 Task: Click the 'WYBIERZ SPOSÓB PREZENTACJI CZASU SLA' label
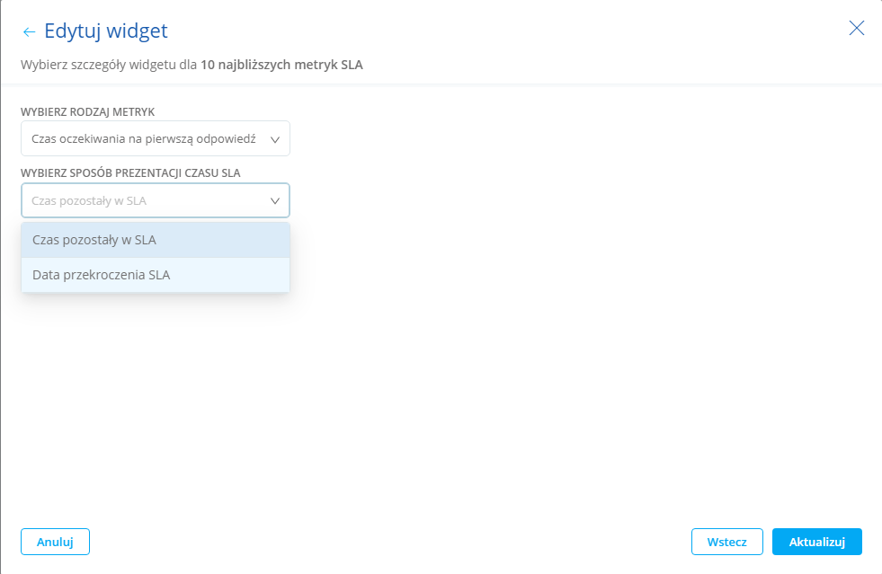pyautogui.click(x=130, y=172)
